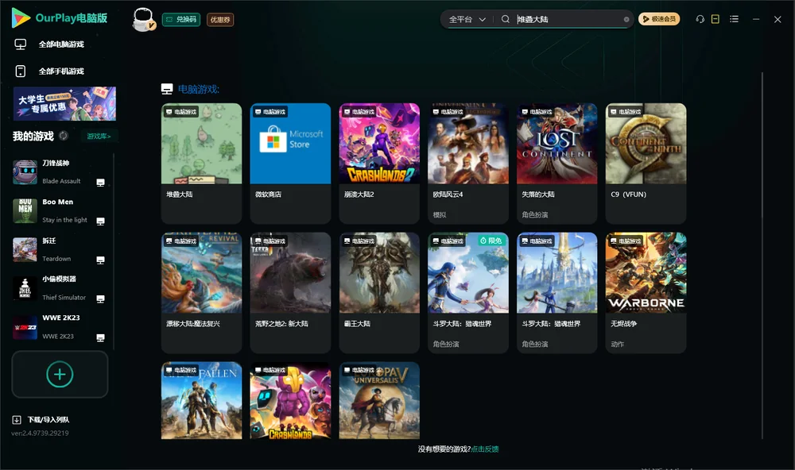Open the user avatar profile
Viewport: 795px width, 470px height.
[x=143, y=19]
